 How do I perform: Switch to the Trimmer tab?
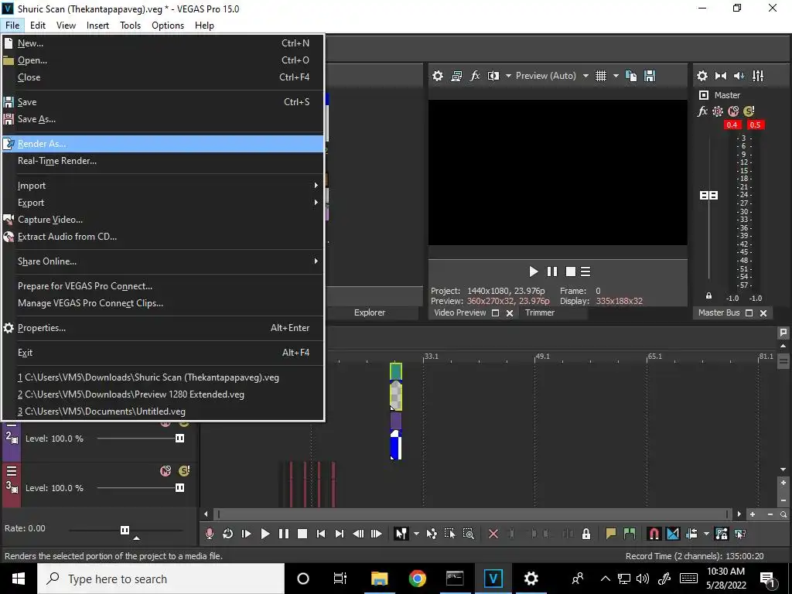[539, 312]
